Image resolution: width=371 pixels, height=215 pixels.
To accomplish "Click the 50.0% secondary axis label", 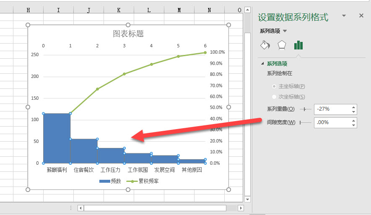I will (216, 107).
